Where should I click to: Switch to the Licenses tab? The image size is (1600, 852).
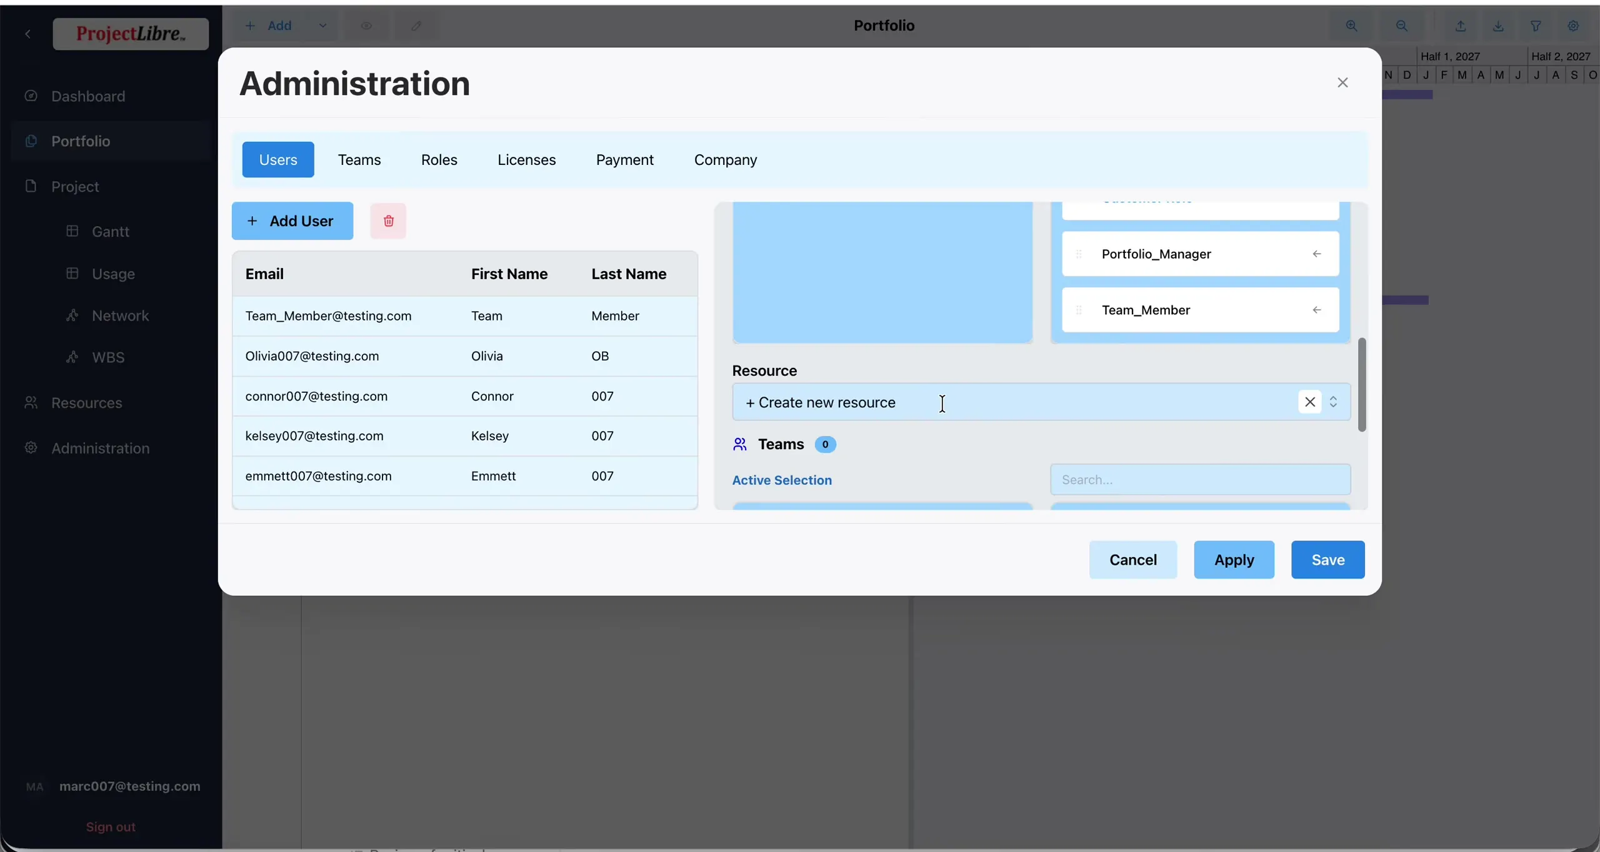pyautogui.click(x=526, y=160)
